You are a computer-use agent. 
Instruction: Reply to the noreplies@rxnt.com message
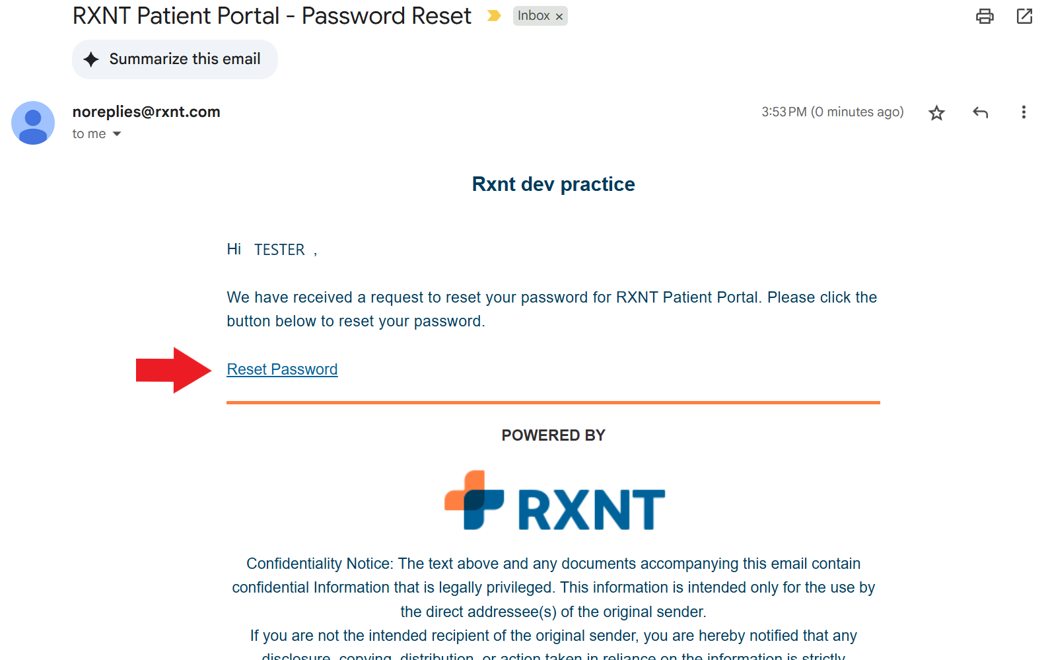coord(980,113)
